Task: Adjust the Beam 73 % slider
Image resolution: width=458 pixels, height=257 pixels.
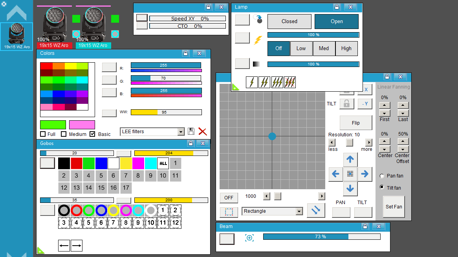Action: (322, 237)
